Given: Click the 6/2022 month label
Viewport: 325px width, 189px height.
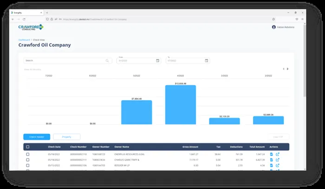Looking at the screenshot, I should click(93, 76).
